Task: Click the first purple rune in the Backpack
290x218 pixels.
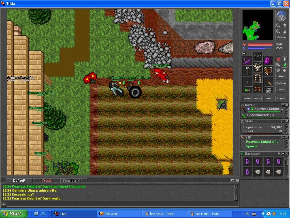Action: point(248,162)
